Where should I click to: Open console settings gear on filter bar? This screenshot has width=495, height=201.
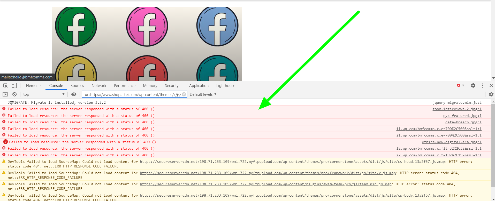pos(491,94)
